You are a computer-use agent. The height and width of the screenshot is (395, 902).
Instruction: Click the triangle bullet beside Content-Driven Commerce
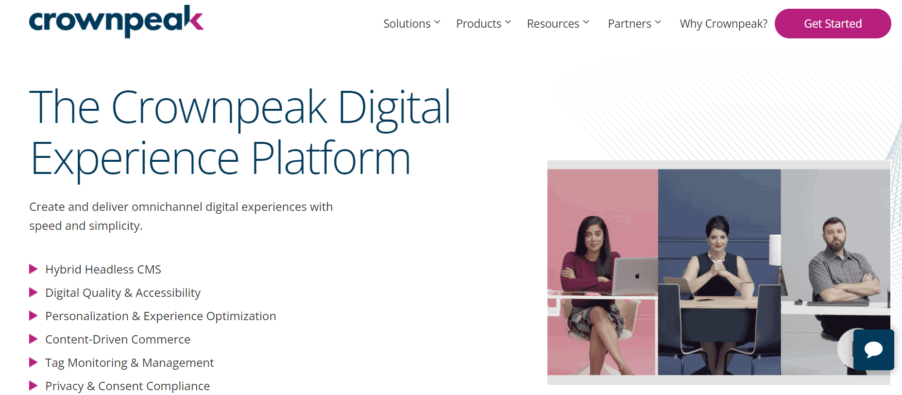tap(34, 339)
